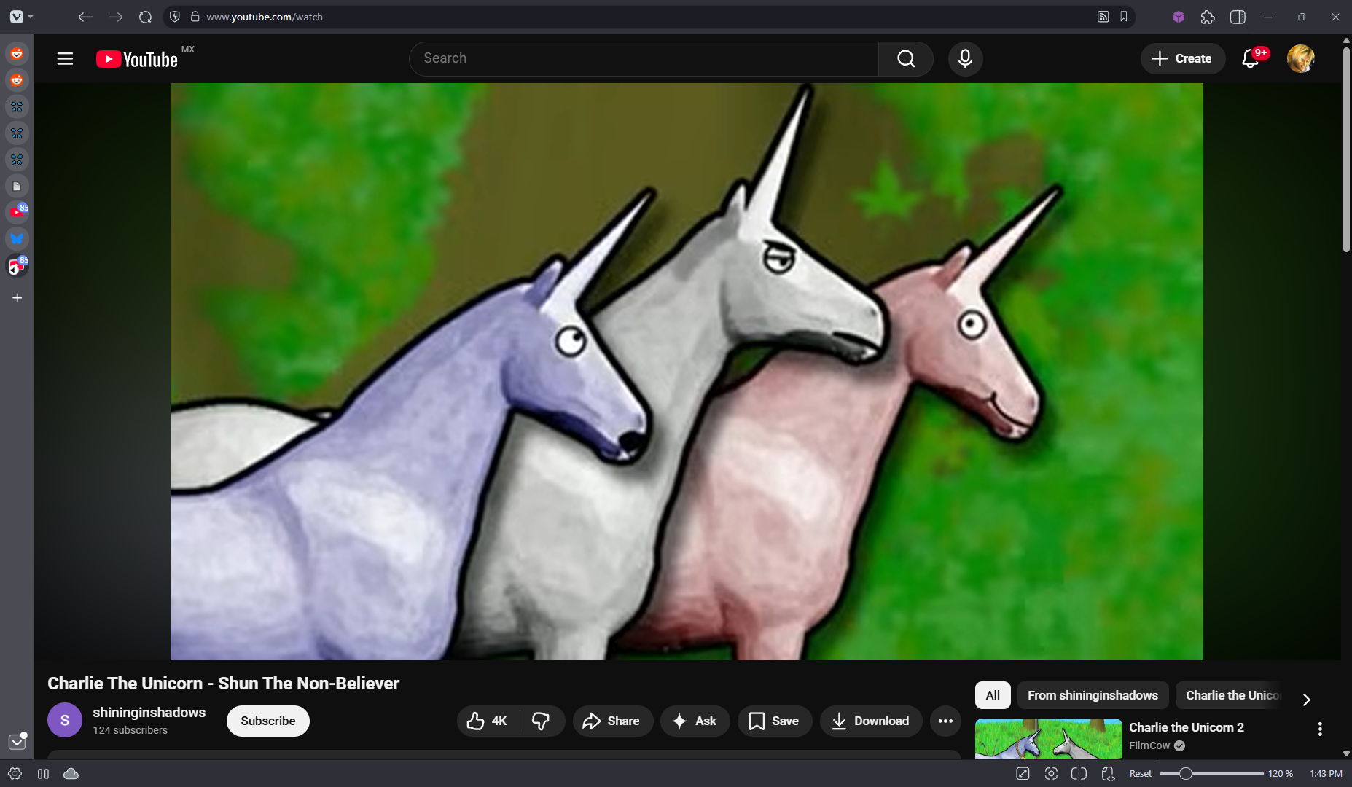Image resolution: width=1352 pixels, height=787 pixels.
Task: Open YouTube notifications bell
Action: point(1251,59)
